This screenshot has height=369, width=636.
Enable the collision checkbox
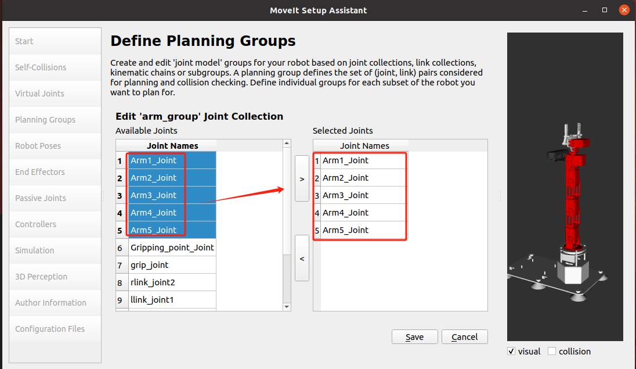(552, 351)
